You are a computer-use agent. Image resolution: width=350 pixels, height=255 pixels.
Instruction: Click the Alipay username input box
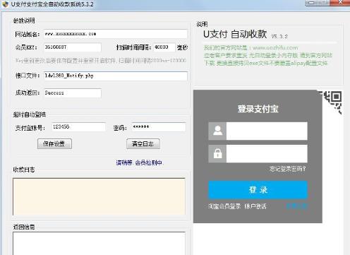[x=267, y=131]
